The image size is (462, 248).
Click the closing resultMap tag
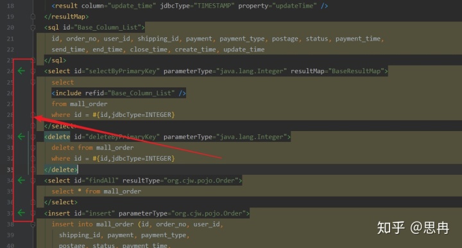pyautogui.click(x=66, y=17)
